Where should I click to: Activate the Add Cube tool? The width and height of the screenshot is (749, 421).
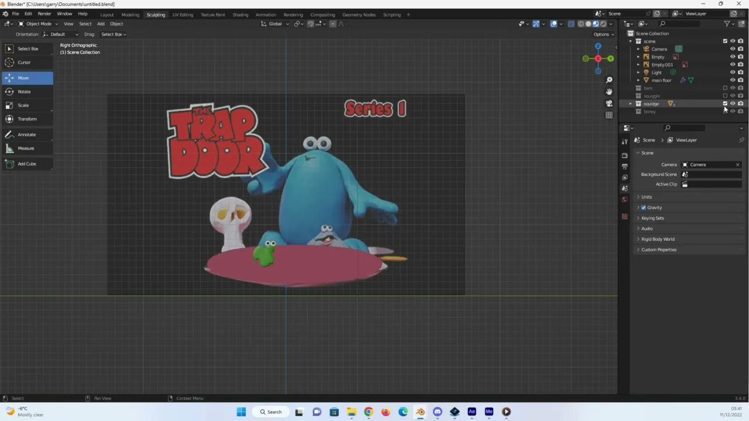(28, 164)
